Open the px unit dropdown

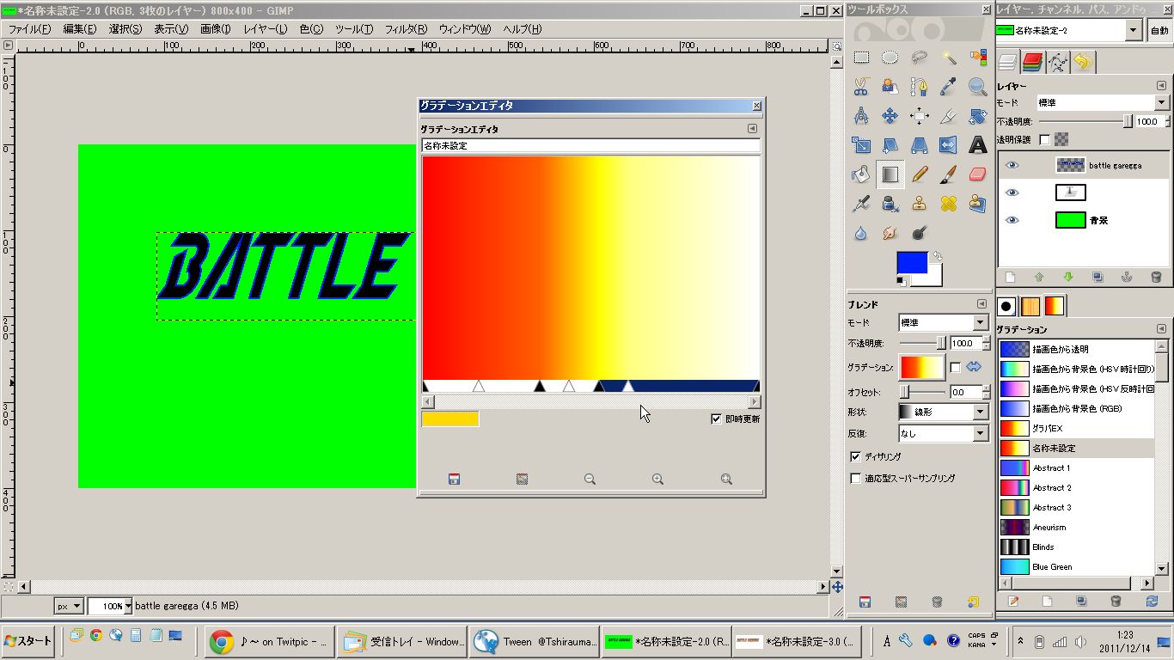click(x=68, y=606)
